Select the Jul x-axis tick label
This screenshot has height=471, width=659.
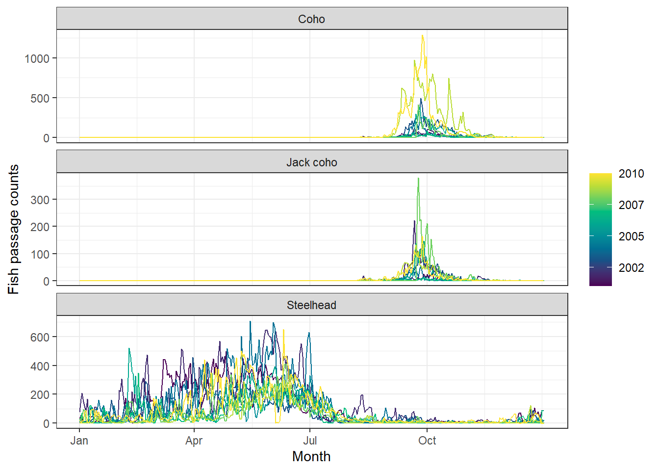[309, 441]
